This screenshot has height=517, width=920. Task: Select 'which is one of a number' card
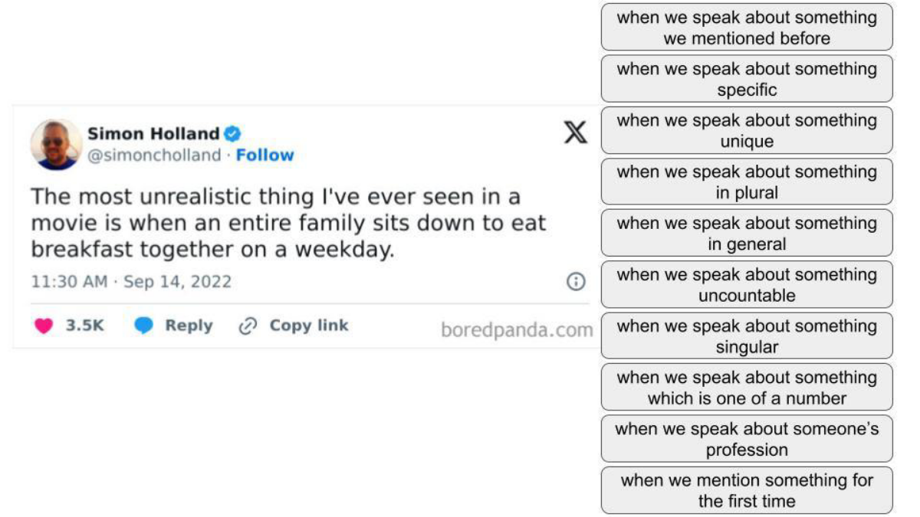747,387
